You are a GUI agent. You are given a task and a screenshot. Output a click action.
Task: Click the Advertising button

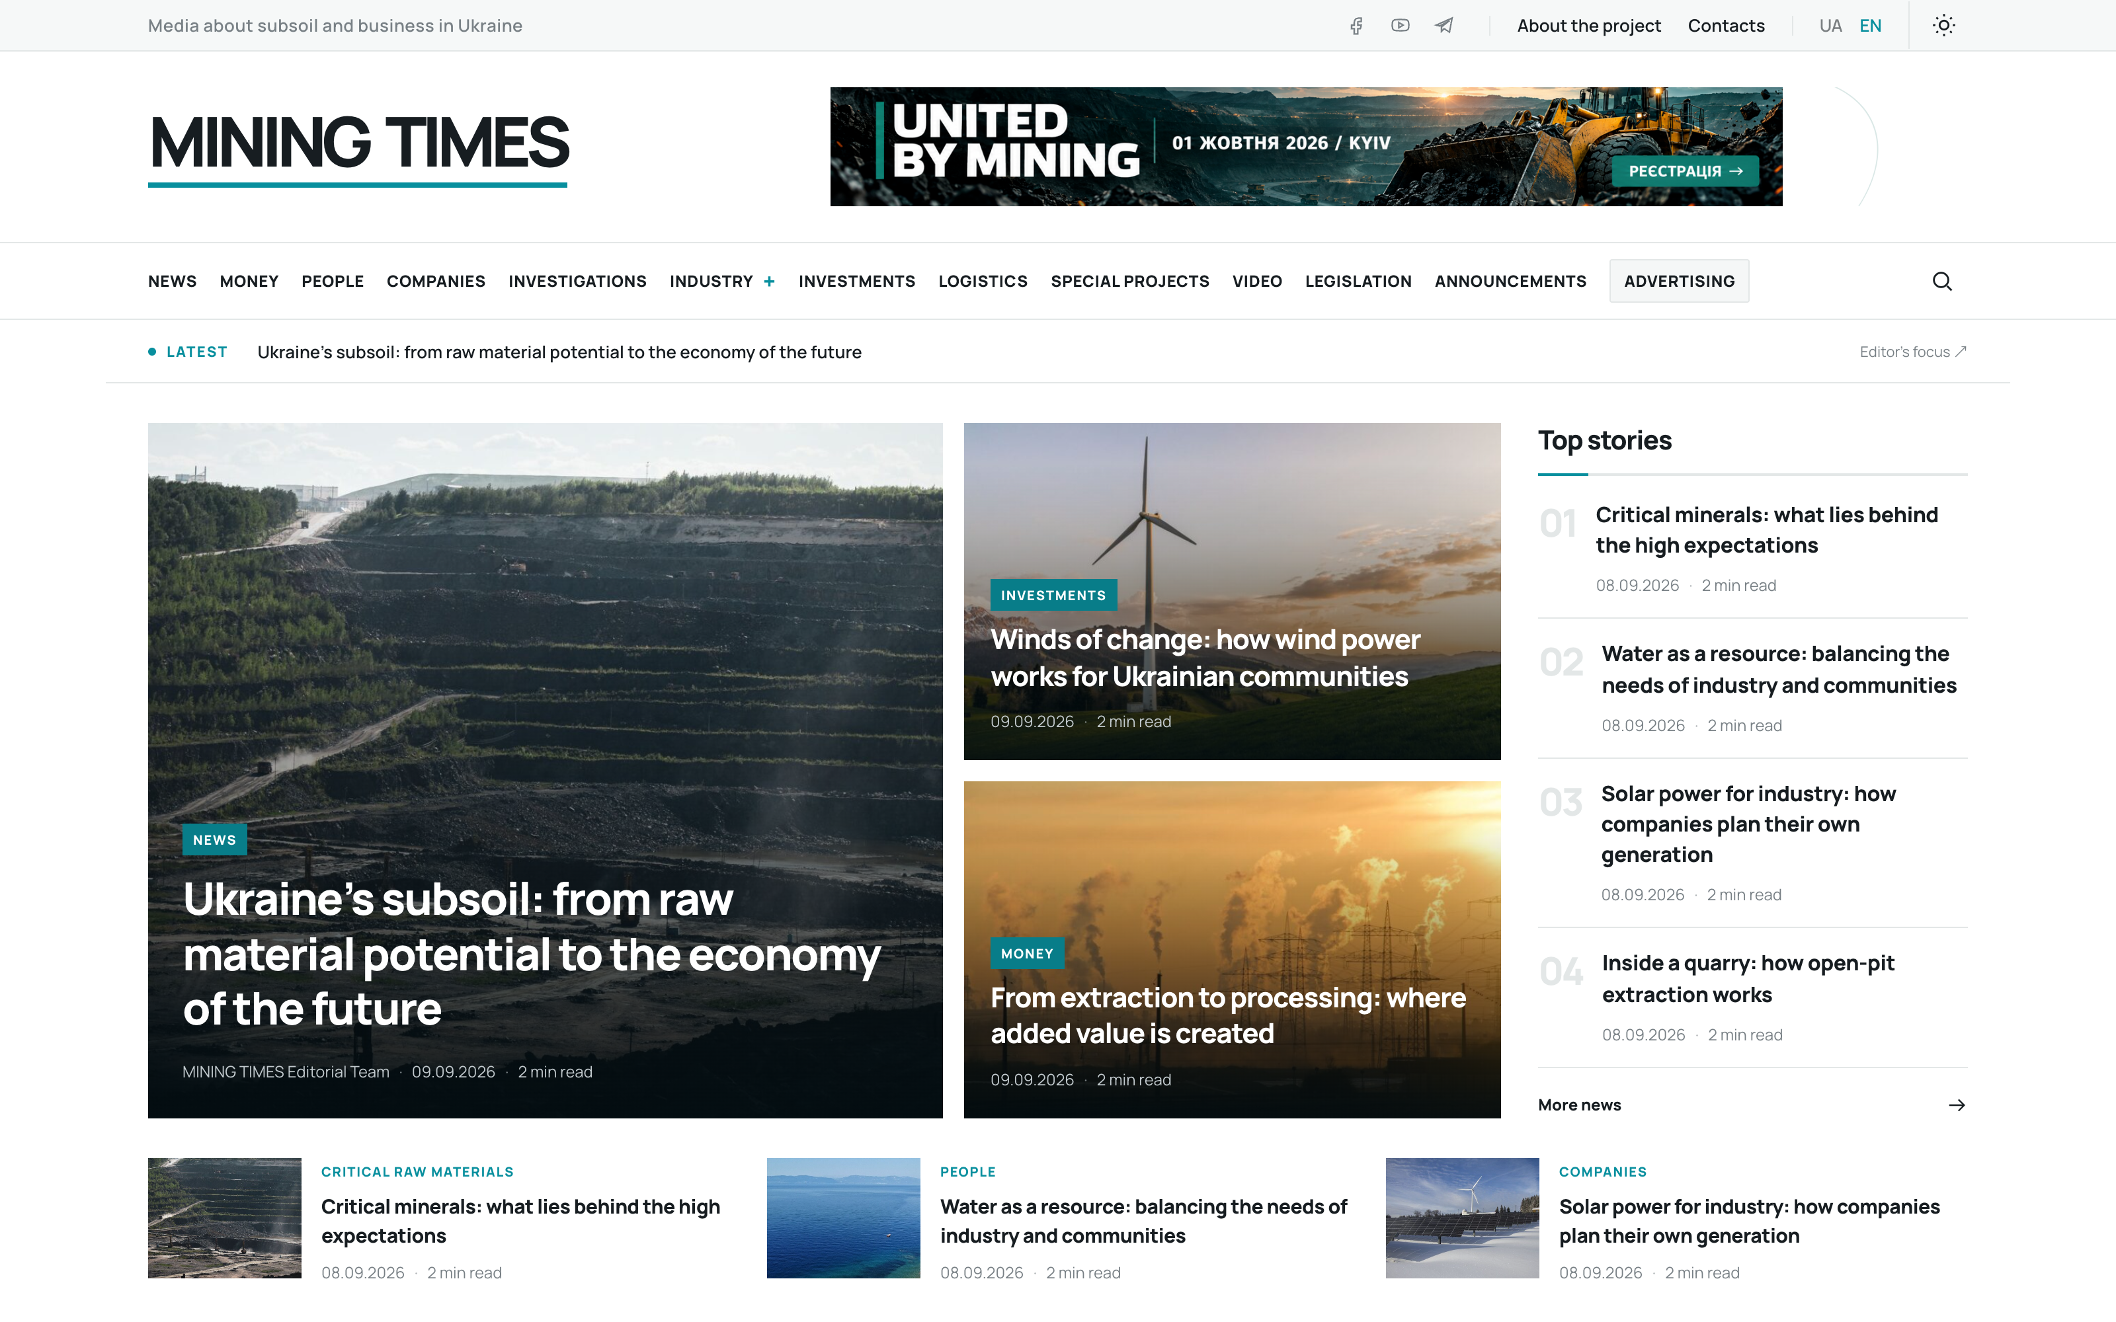coord(1679,281)
